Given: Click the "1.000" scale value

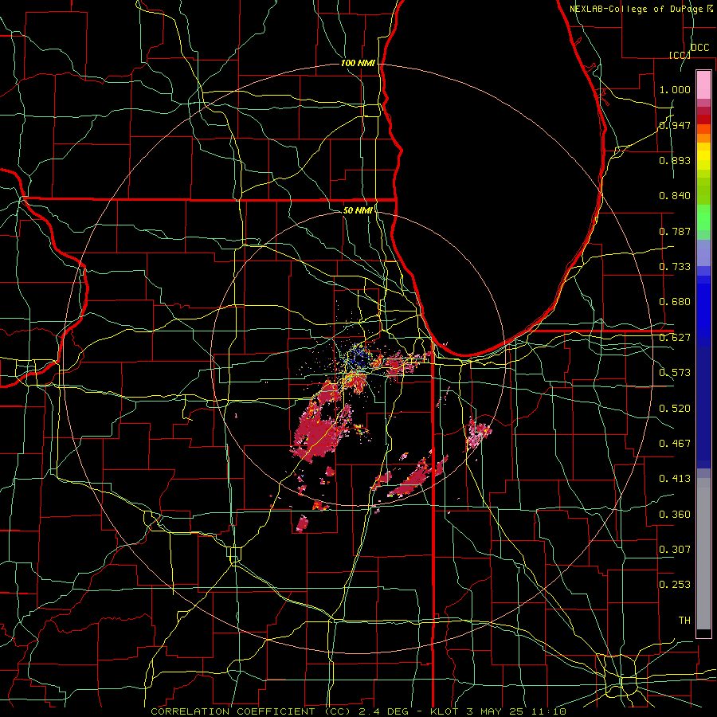Looking at the screenshot, I should (x=675, y=89).
